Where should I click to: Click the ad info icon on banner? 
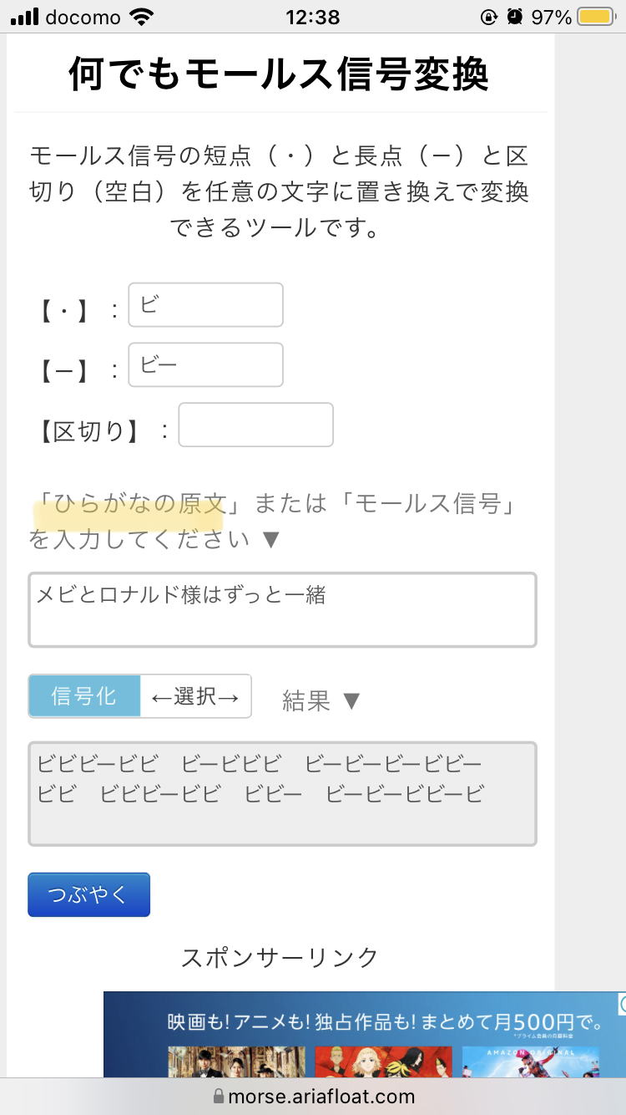point(622,1003)
